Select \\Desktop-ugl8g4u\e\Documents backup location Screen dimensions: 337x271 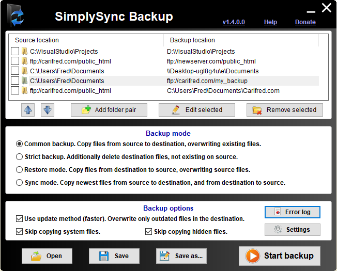(213, 71)
